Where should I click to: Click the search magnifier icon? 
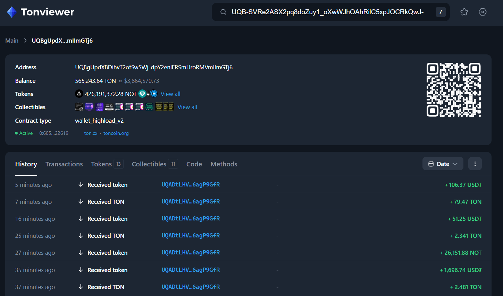223,12
